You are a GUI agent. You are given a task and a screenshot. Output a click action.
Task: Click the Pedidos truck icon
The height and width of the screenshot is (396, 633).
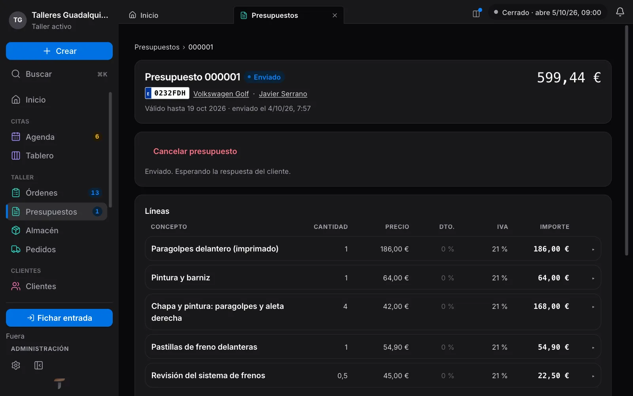pos(16,249)
